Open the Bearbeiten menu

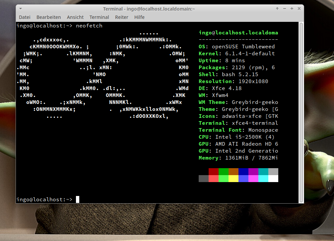49,17
